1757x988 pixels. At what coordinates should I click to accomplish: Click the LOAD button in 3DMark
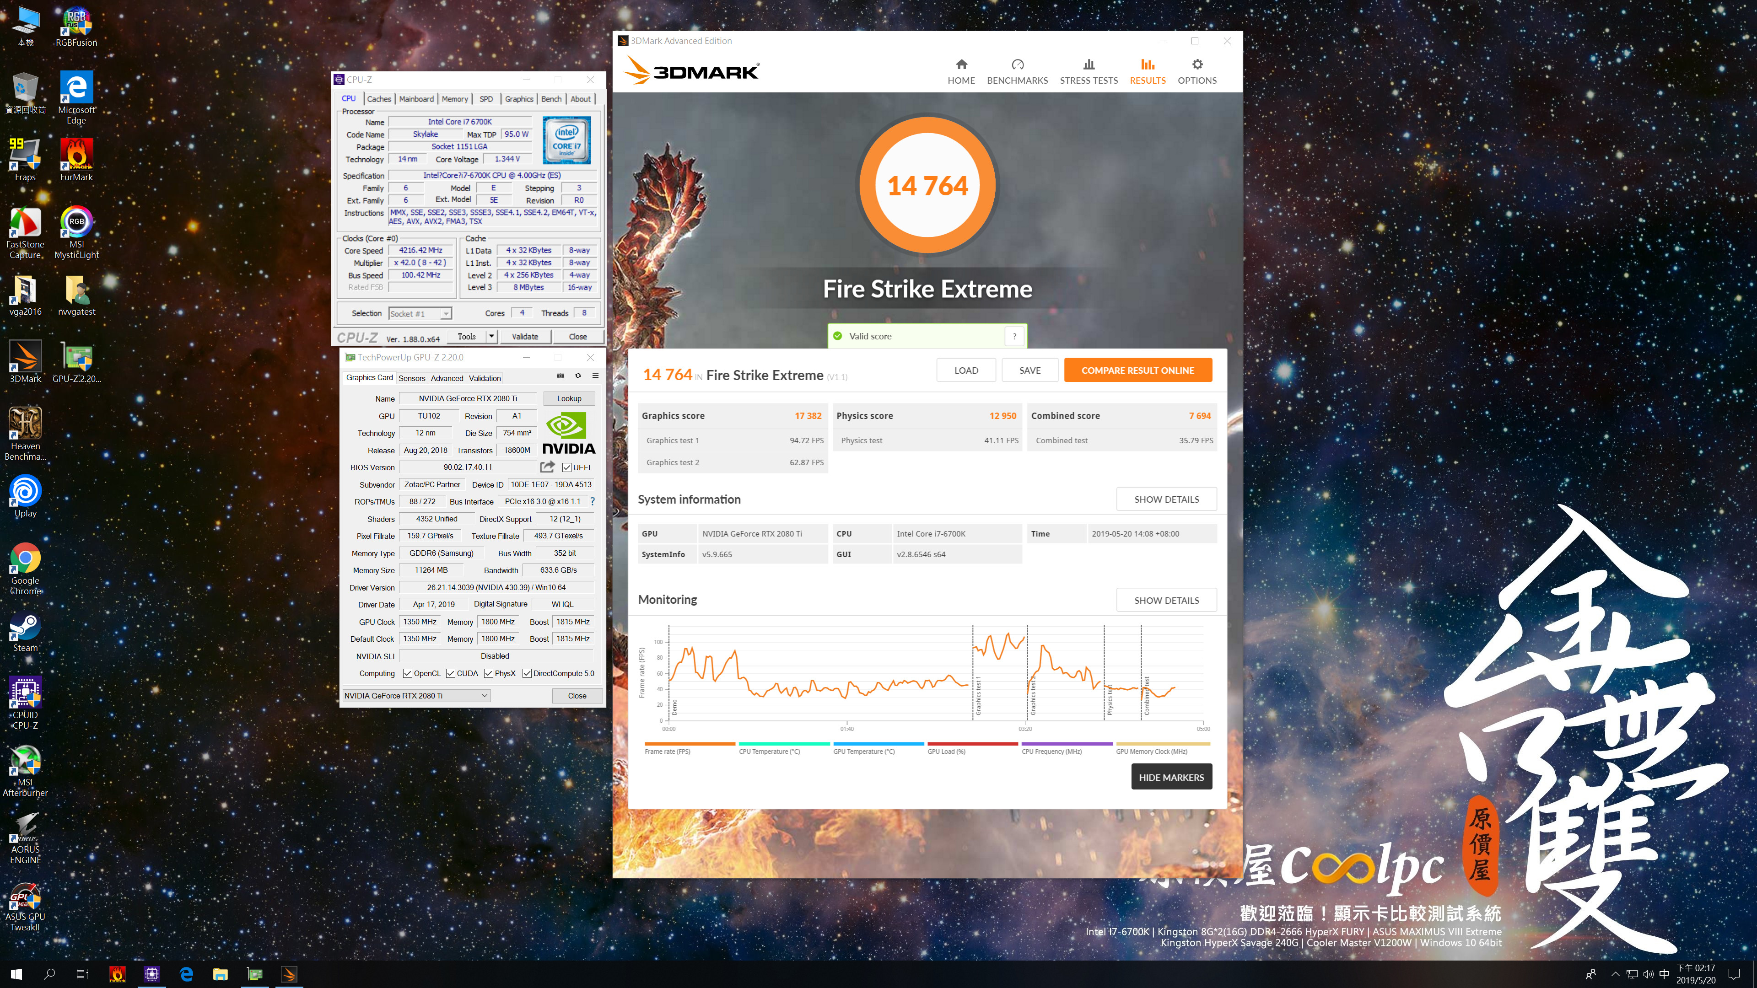(966, 370)
